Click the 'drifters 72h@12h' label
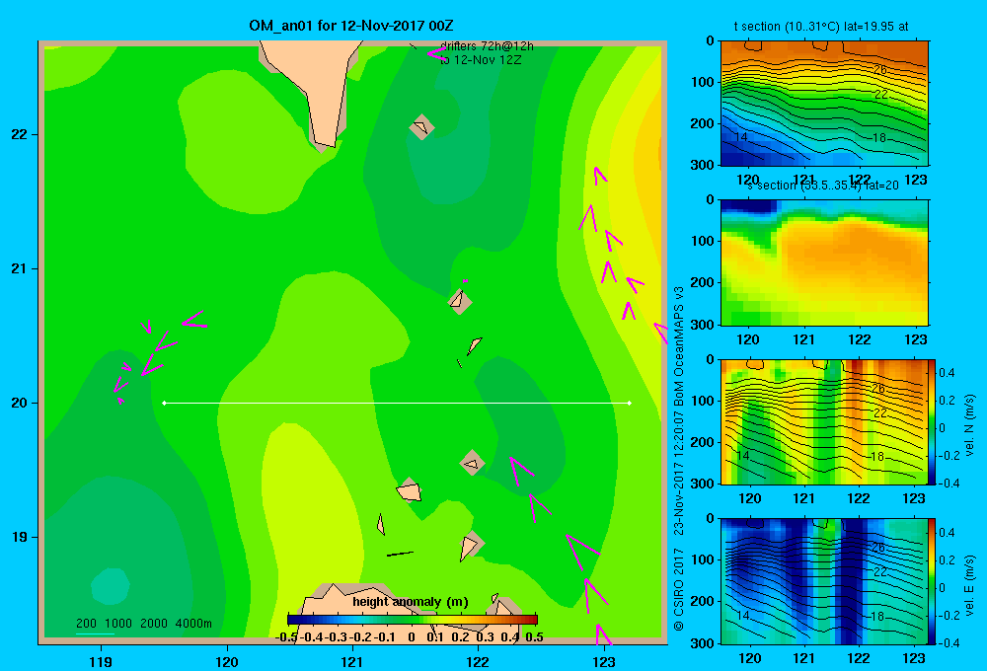The height and width of the screenshot is (671, 987). tap(487, 46)
